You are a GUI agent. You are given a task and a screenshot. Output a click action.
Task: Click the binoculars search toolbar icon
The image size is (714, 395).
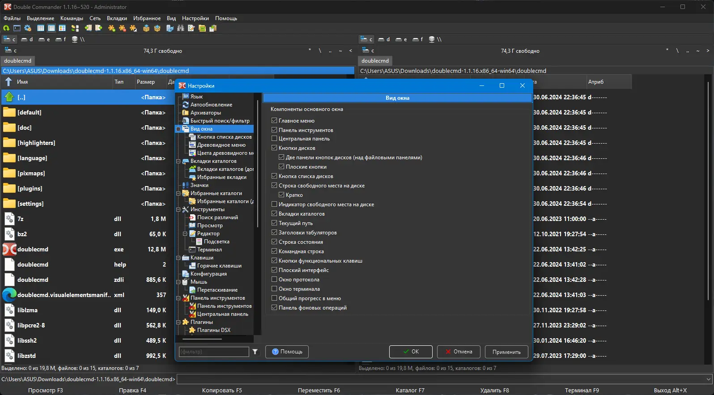tap(181, 28)
